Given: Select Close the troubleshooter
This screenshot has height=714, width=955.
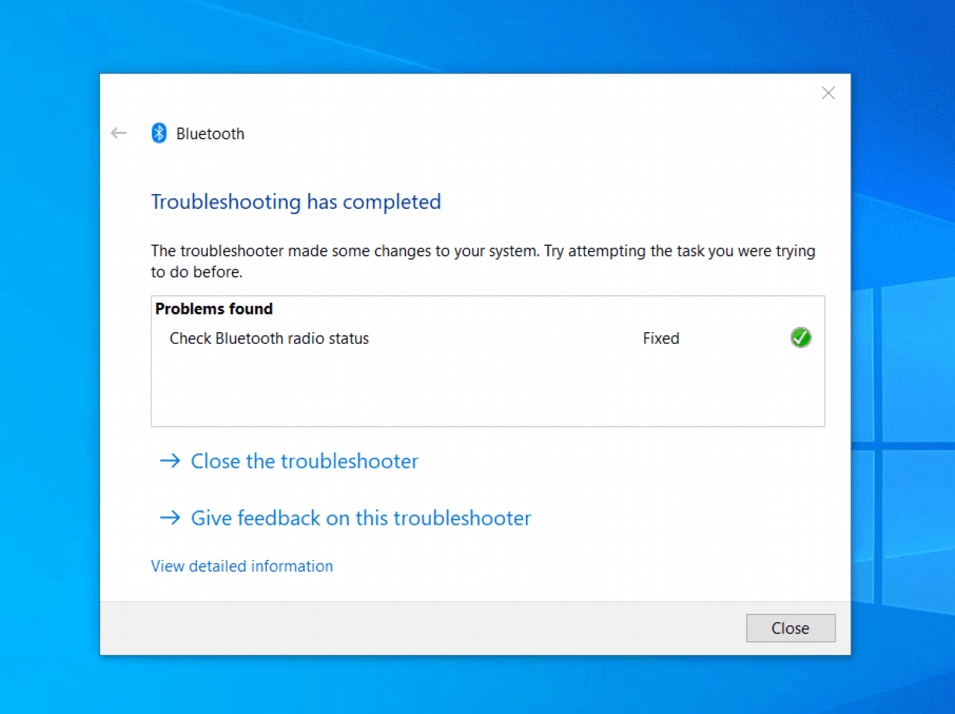Looking at the screenshot, I should [x=304, y=461].
